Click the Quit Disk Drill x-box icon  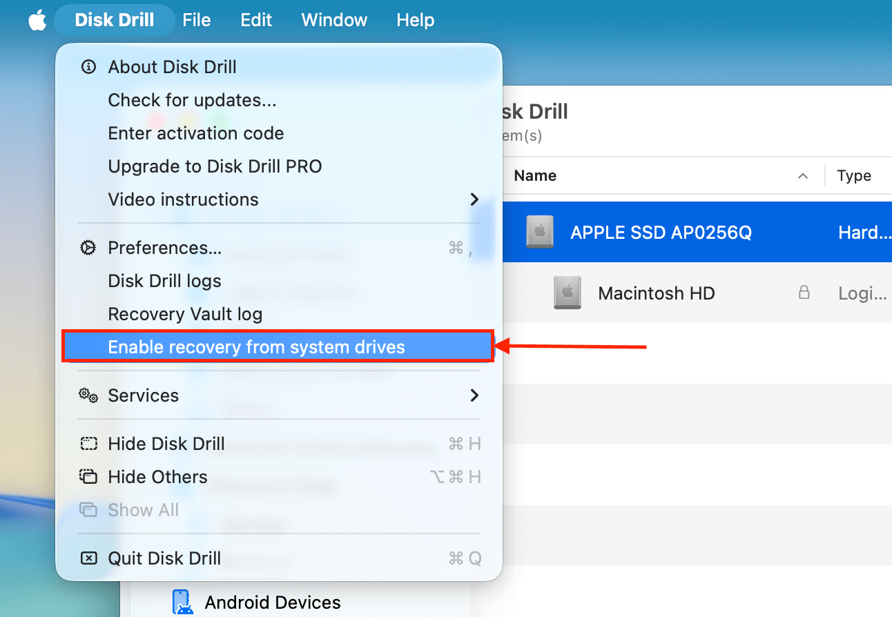88,558
